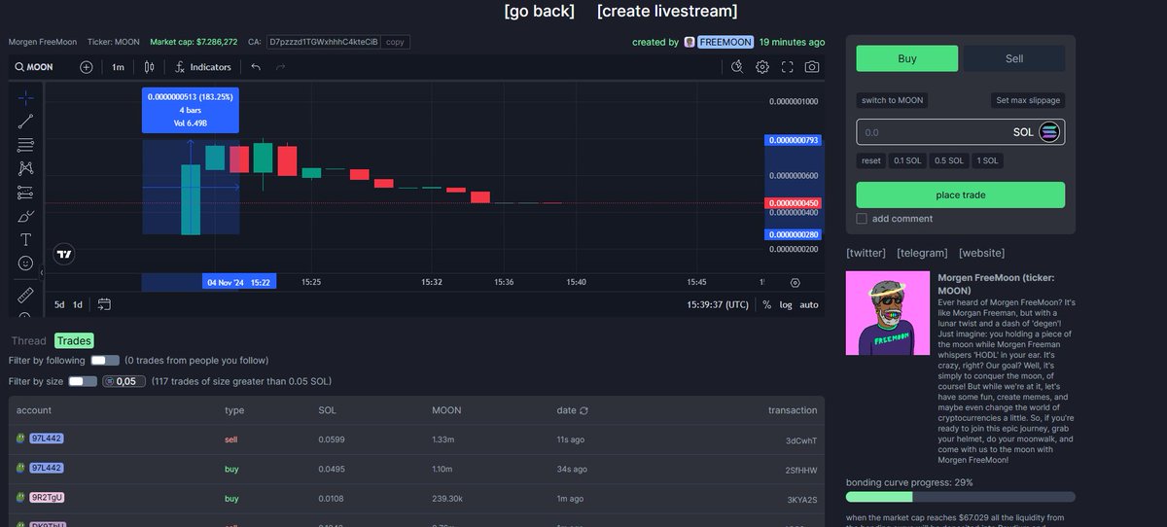Select the trend line drawing tool
The height and width of the screenshot is (527, 1167).
(25, 122)
